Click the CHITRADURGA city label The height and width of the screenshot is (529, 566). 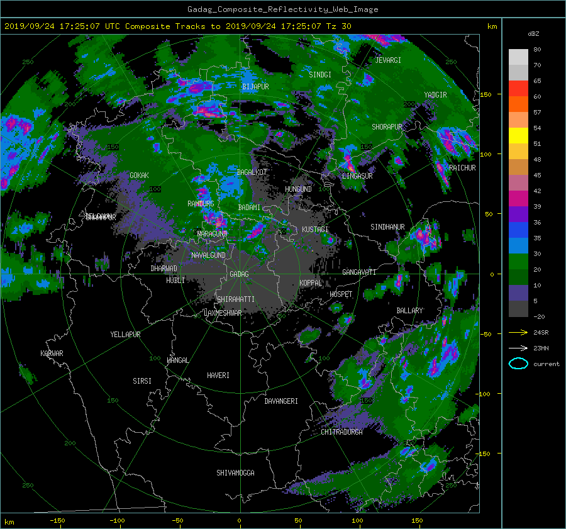pos(342,432)
